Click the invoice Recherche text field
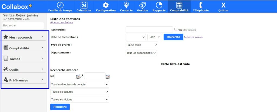 click(x=149, y=30)
